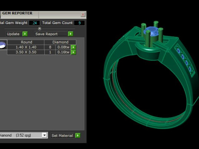This screenshot has width=199, height=149.
Task: Click the green arrow next to Set Material
Action: [x=78, y=135]
